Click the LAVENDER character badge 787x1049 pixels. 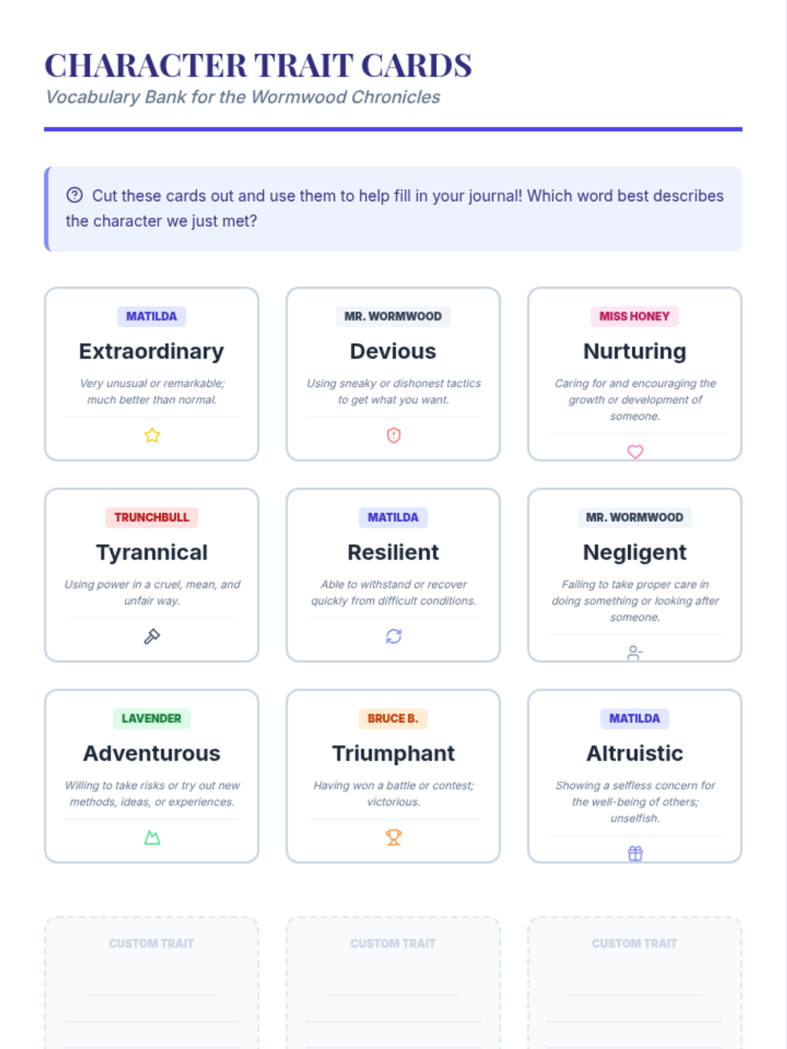click(x=151, y=719)
